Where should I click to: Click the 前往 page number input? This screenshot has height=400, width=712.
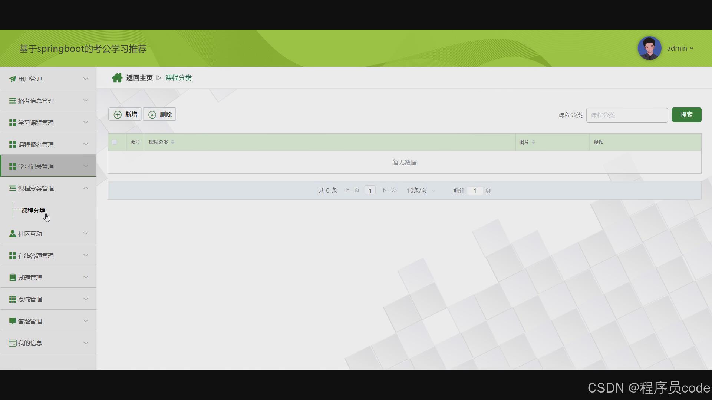474,190
